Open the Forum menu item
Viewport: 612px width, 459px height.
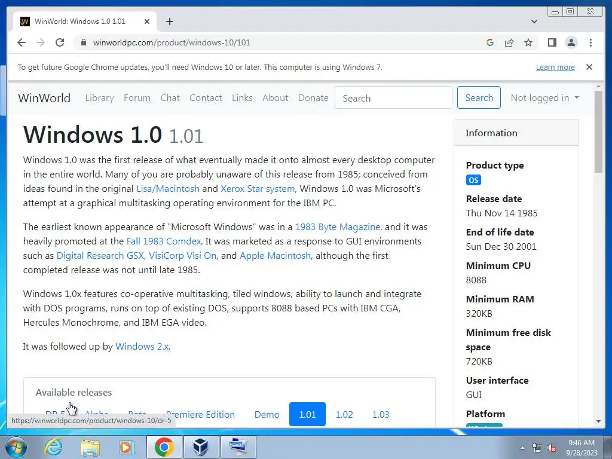click(x=137, y=98)
